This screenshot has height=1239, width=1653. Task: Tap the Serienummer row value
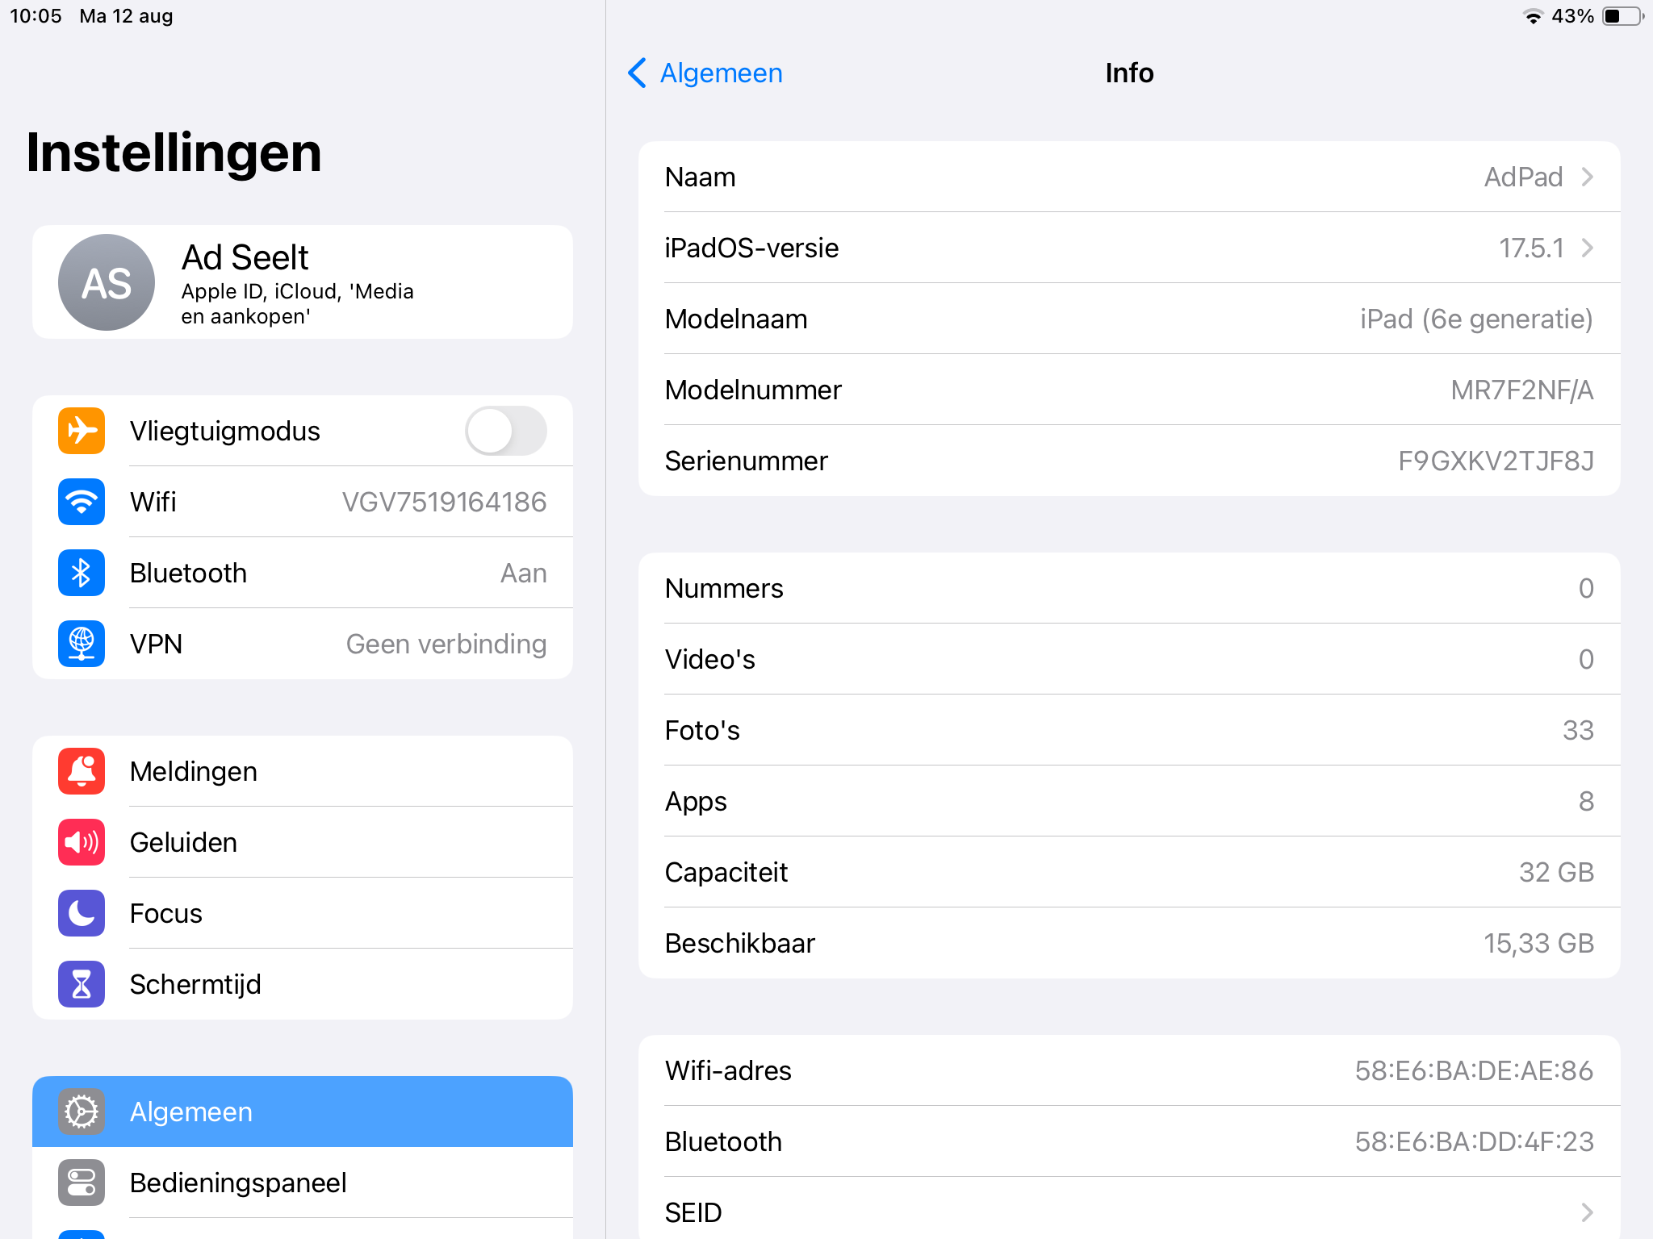click(x=1495, y=461)
